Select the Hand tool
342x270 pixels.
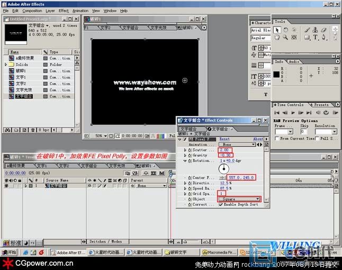coord(277,37)
